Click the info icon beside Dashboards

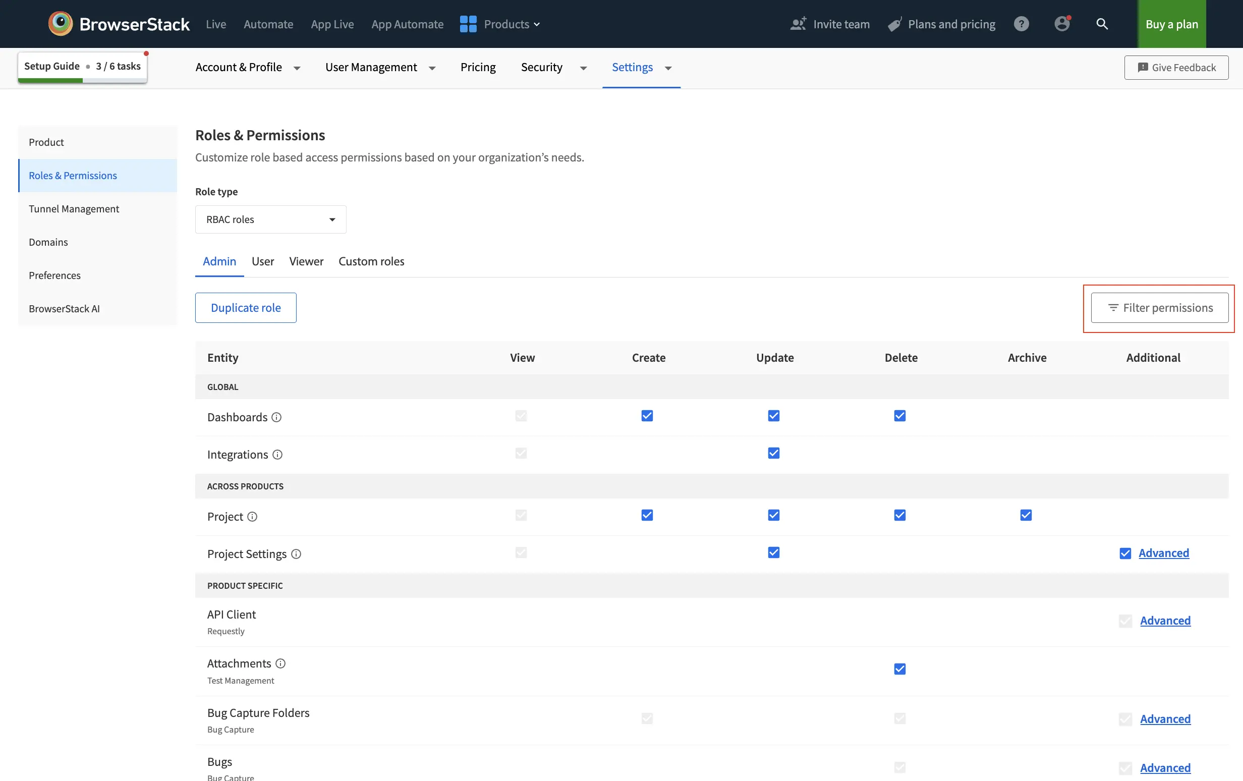click(276, 418)
